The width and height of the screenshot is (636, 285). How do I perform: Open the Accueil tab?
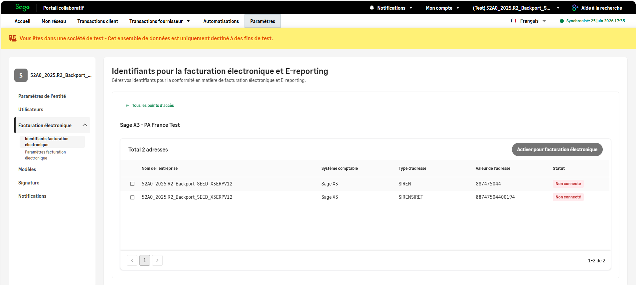[x=22, y=21]
